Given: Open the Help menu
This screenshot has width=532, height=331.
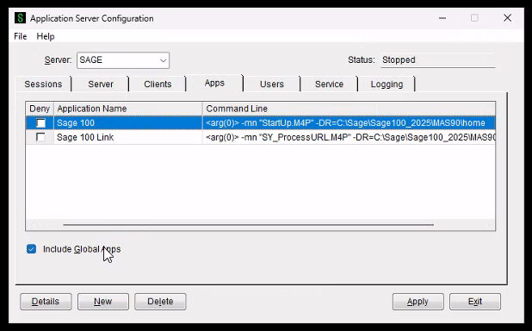Looking at the screenshot, I should pos(46,36).
